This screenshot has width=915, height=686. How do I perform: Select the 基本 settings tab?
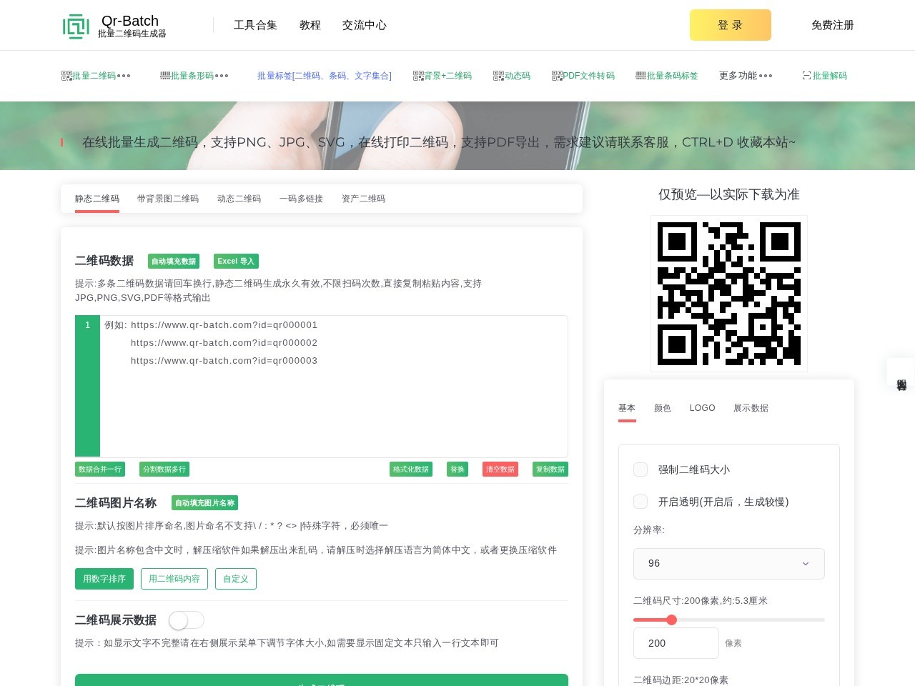pyautogui.click(x=627, y=408)
